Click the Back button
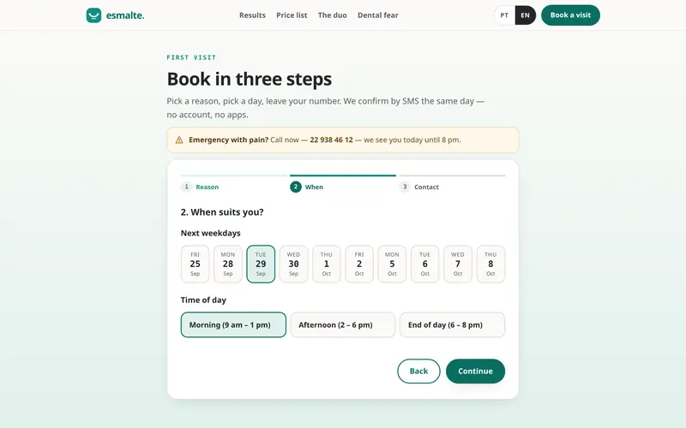 (x=418, y=372)
